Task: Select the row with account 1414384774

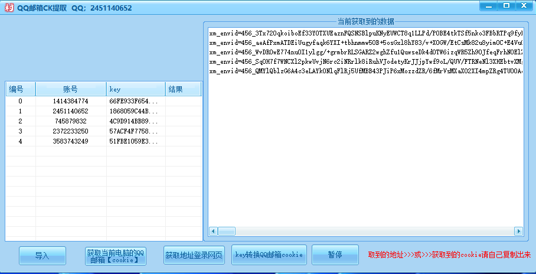Action: [x=70, y=101]
